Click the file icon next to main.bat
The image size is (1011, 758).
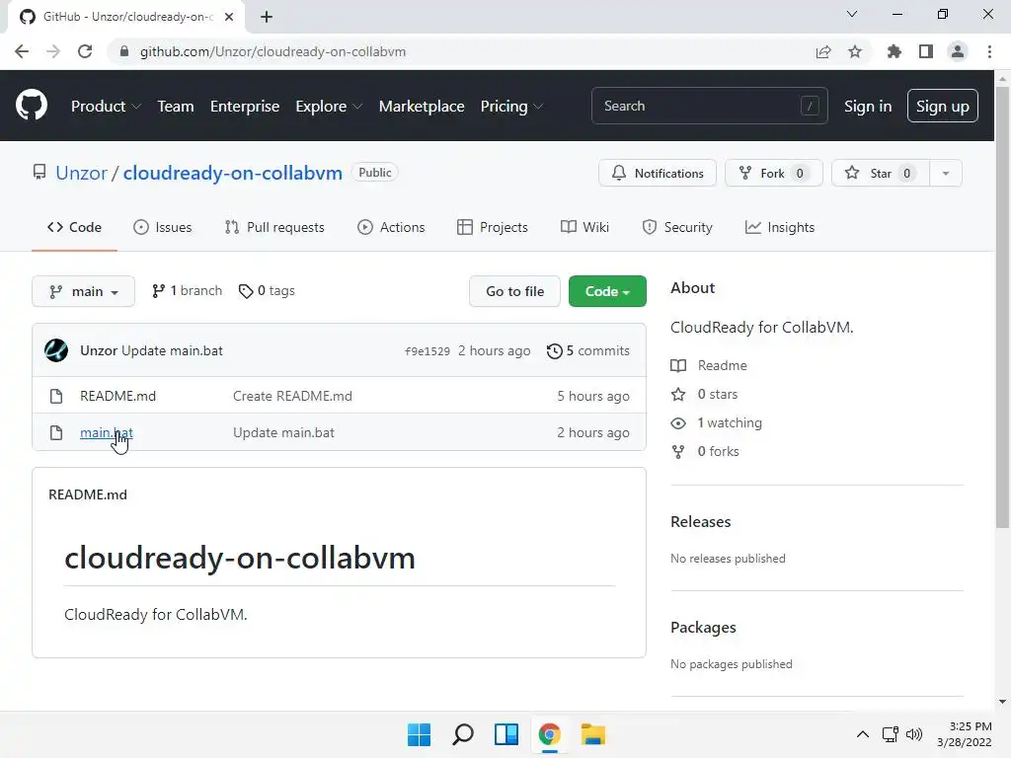(x=56, y=432)
